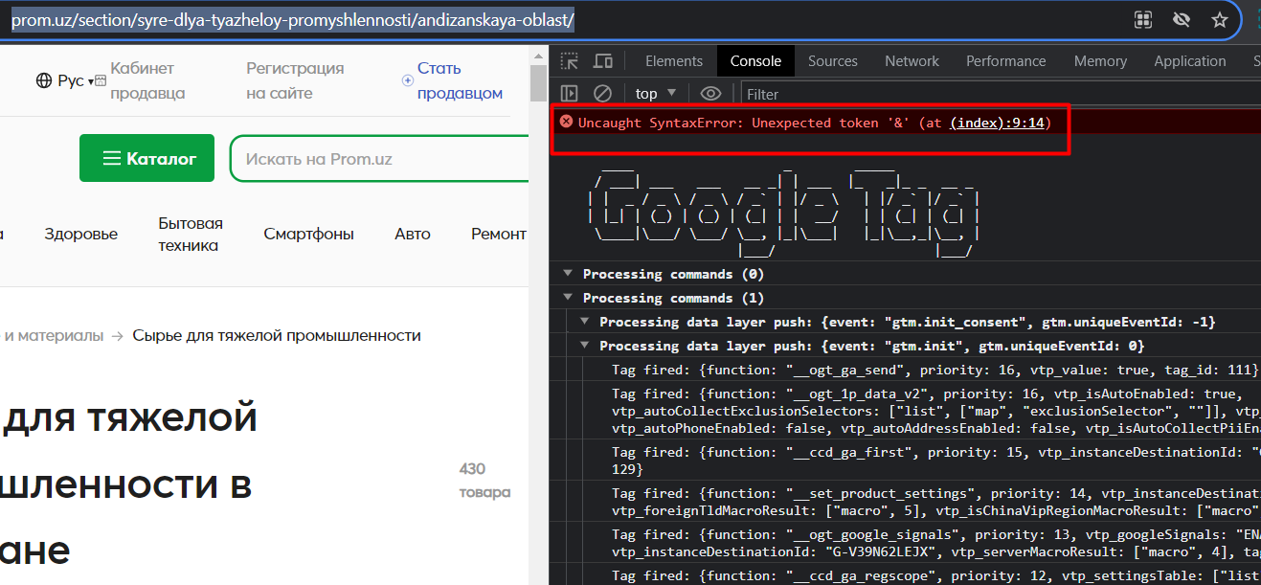Click the __ogt_ga_send Tag fired line

point(934,370)
